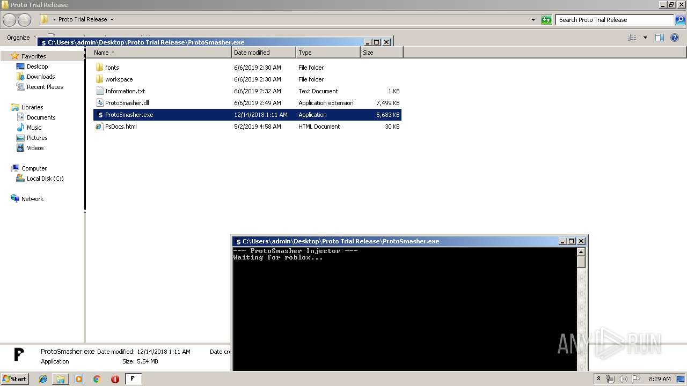Sort by the Type column header
The width and height of the screenshot is (687, 386).
pyautogui.click(x=328, y=53)
